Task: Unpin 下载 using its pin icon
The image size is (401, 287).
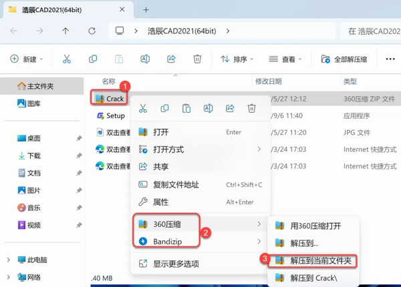Action: click(79, 156)
